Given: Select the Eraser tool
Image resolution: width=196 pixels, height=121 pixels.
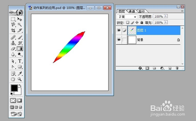Looking at the screenshot, I should coord(13,49).
